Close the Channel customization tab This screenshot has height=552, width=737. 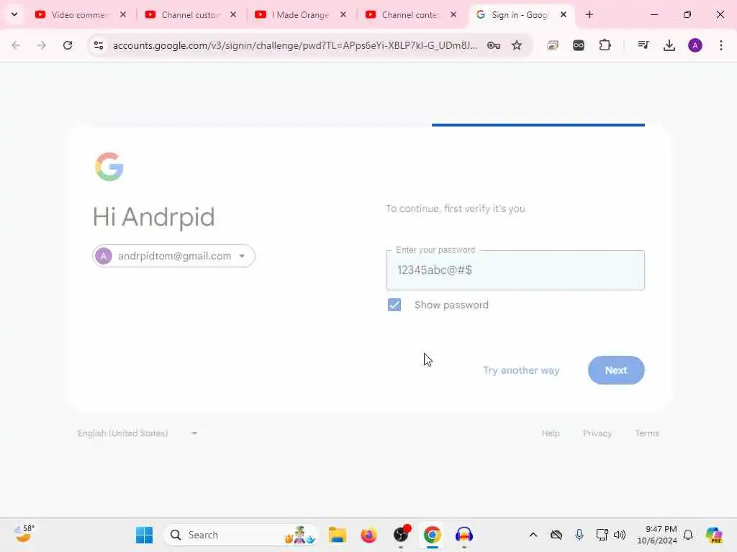coord(233,14)
